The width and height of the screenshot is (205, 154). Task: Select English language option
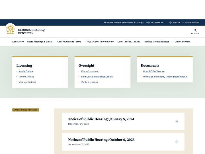(x=176, y=23)
